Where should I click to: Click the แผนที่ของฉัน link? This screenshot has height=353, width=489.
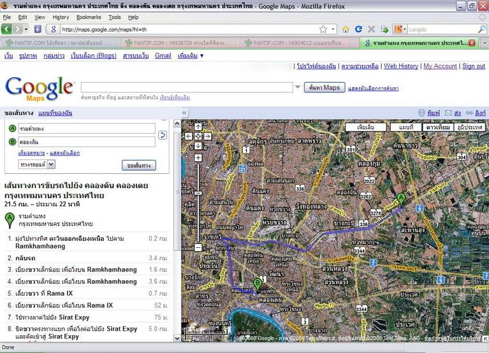coord(55,113)
